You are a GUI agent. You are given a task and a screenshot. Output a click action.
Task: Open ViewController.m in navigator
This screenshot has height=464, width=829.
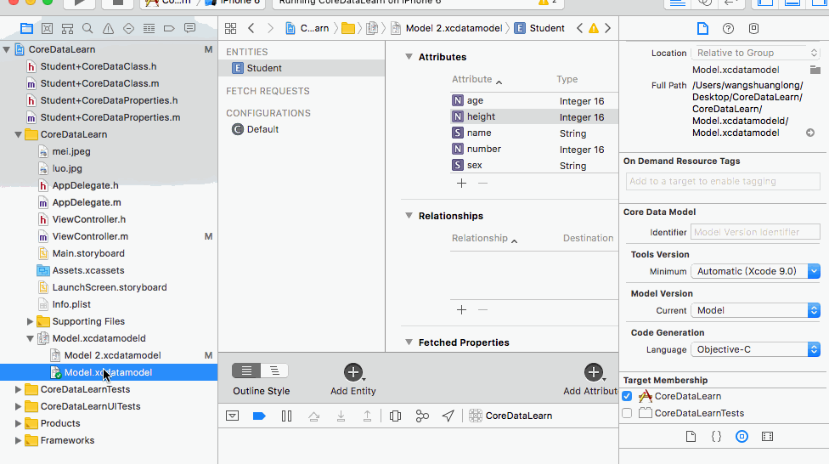pos(90,236)
